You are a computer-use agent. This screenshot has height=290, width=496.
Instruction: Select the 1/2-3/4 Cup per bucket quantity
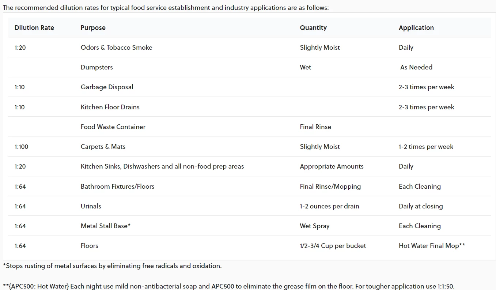tap(333, 246)
